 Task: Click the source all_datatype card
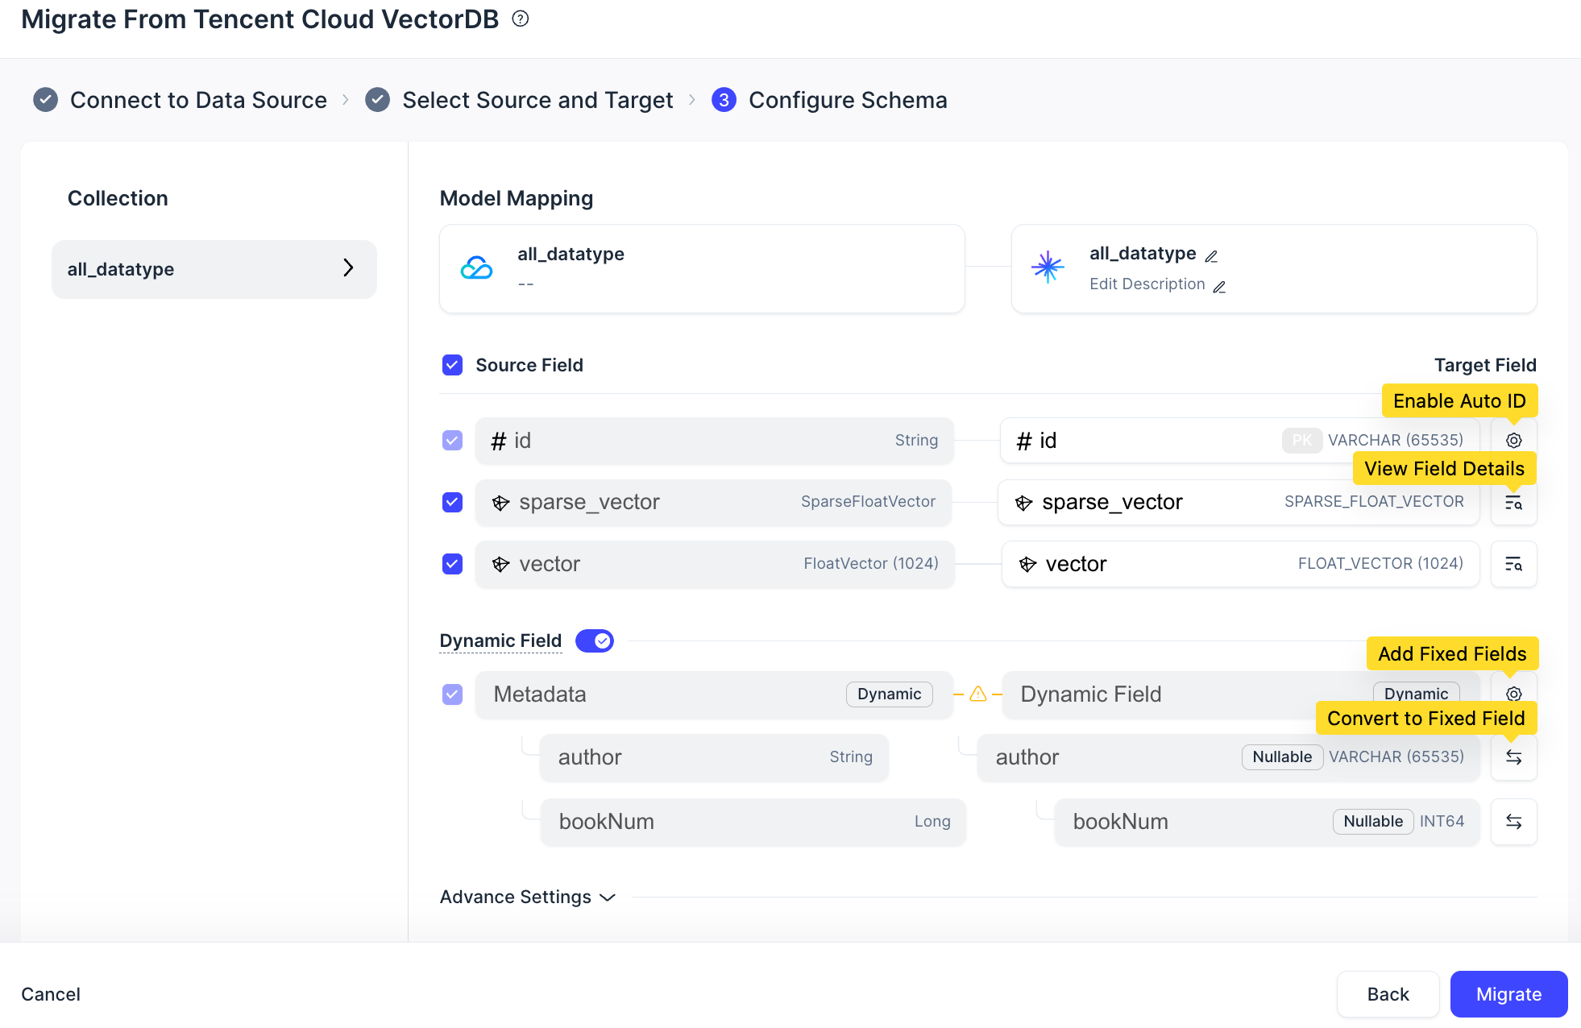pyautogui.click(x=702, y=268)
